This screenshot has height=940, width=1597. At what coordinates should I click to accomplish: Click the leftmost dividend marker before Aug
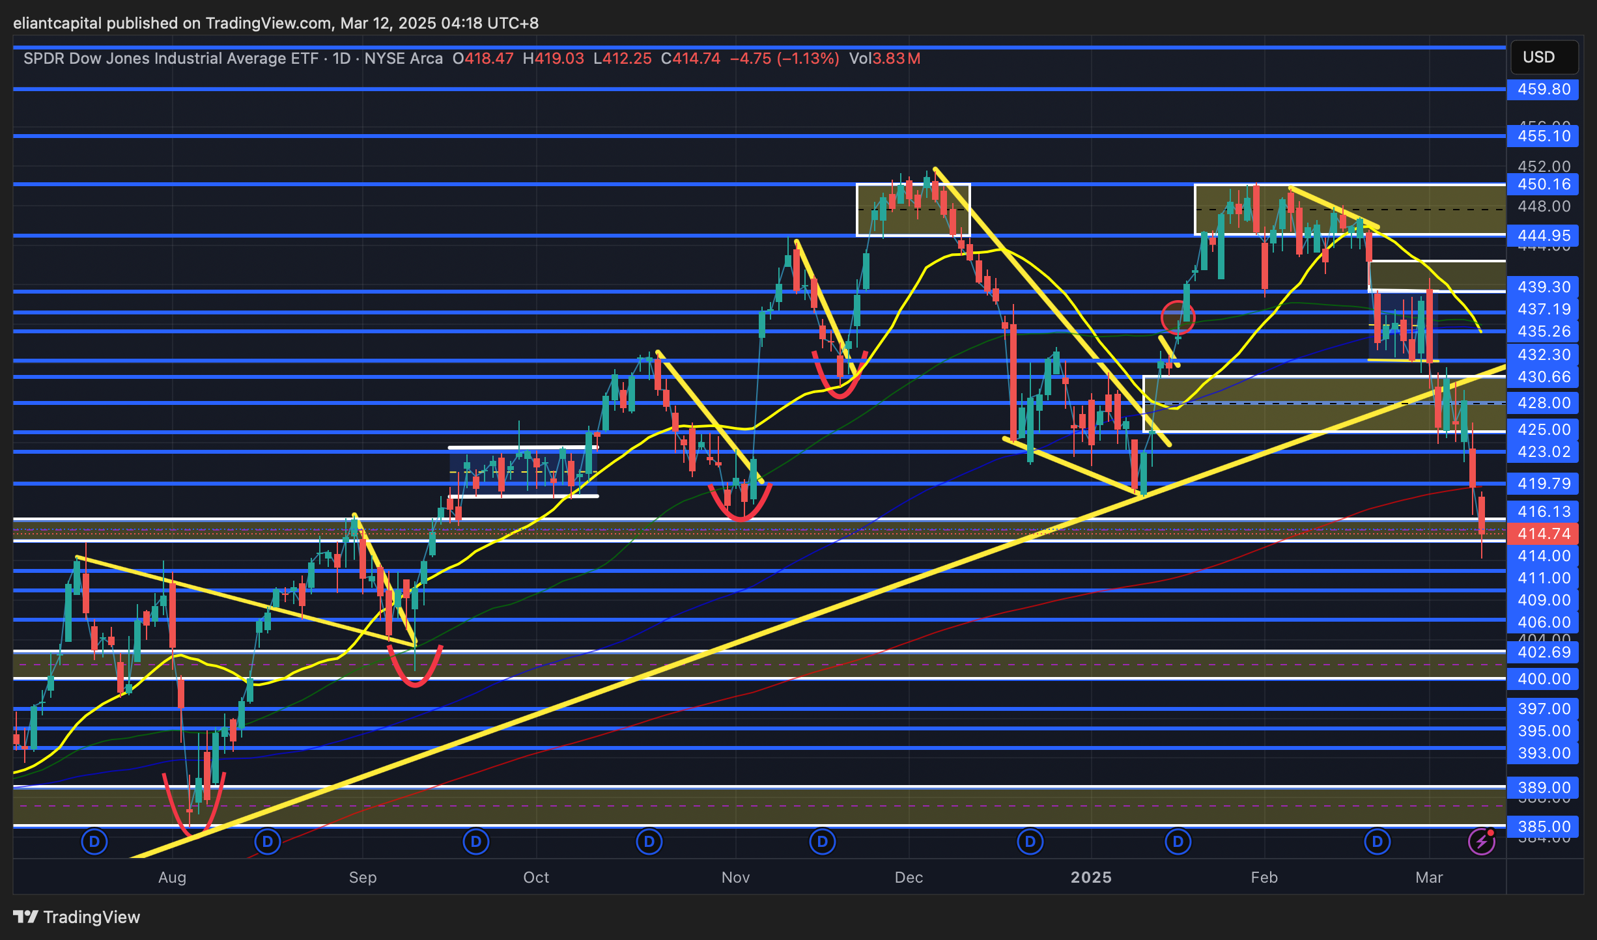click(x=94, y=842)
